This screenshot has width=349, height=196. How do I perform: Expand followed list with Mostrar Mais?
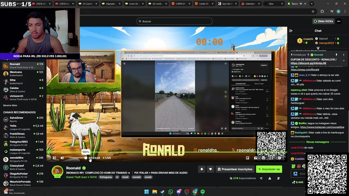point(10,105)
